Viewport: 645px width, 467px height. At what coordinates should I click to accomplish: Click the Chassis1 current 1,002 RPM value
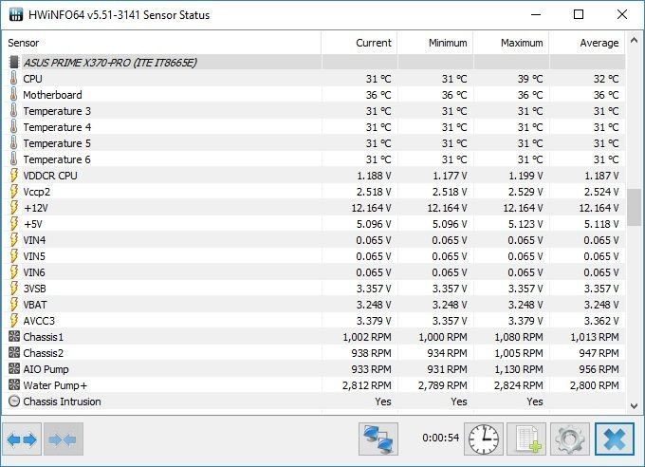point(367,336)
